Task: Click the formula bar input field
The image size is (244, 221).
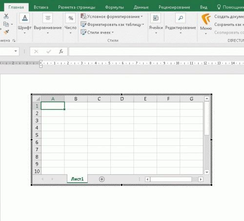Action: click(157, 52)
